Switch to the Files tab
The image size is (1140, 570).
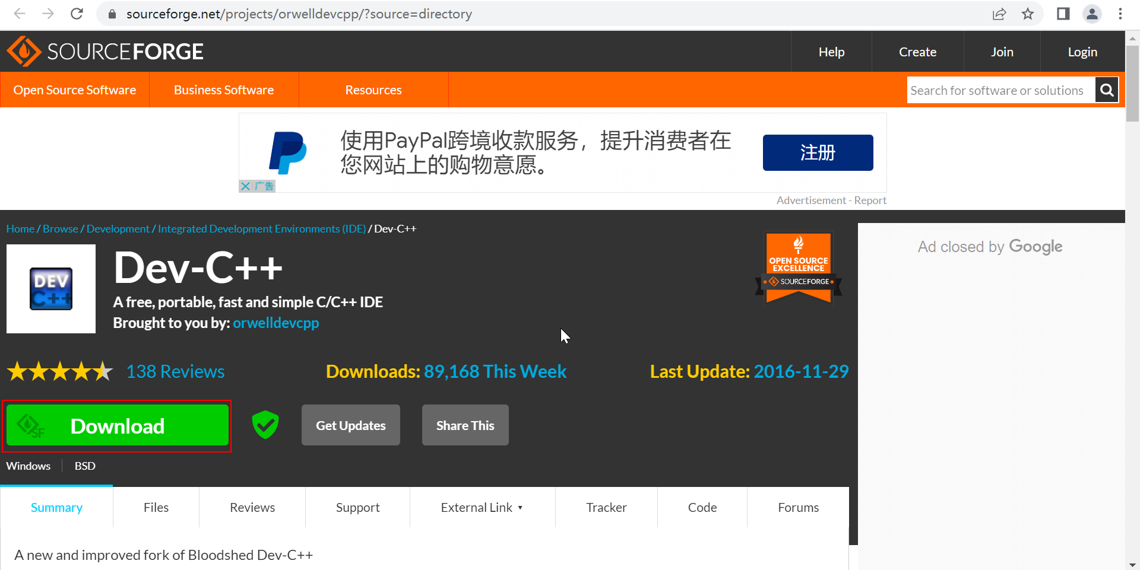pyautogui.click(x=156, y=507)
